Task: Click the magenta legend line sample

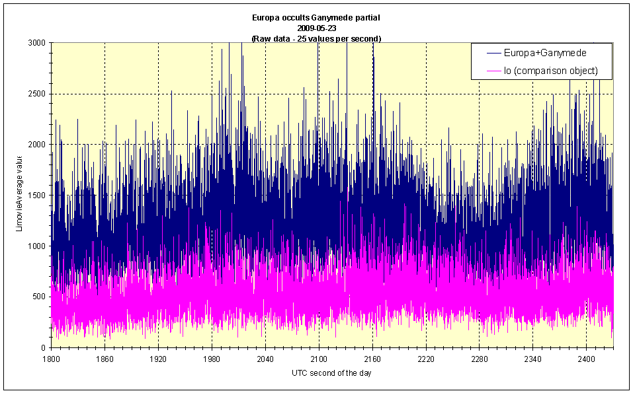Action: (x=493, y=71)
